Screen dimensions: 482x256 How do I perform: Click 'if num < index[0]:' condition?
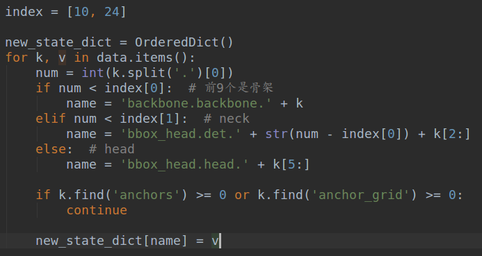104,88
